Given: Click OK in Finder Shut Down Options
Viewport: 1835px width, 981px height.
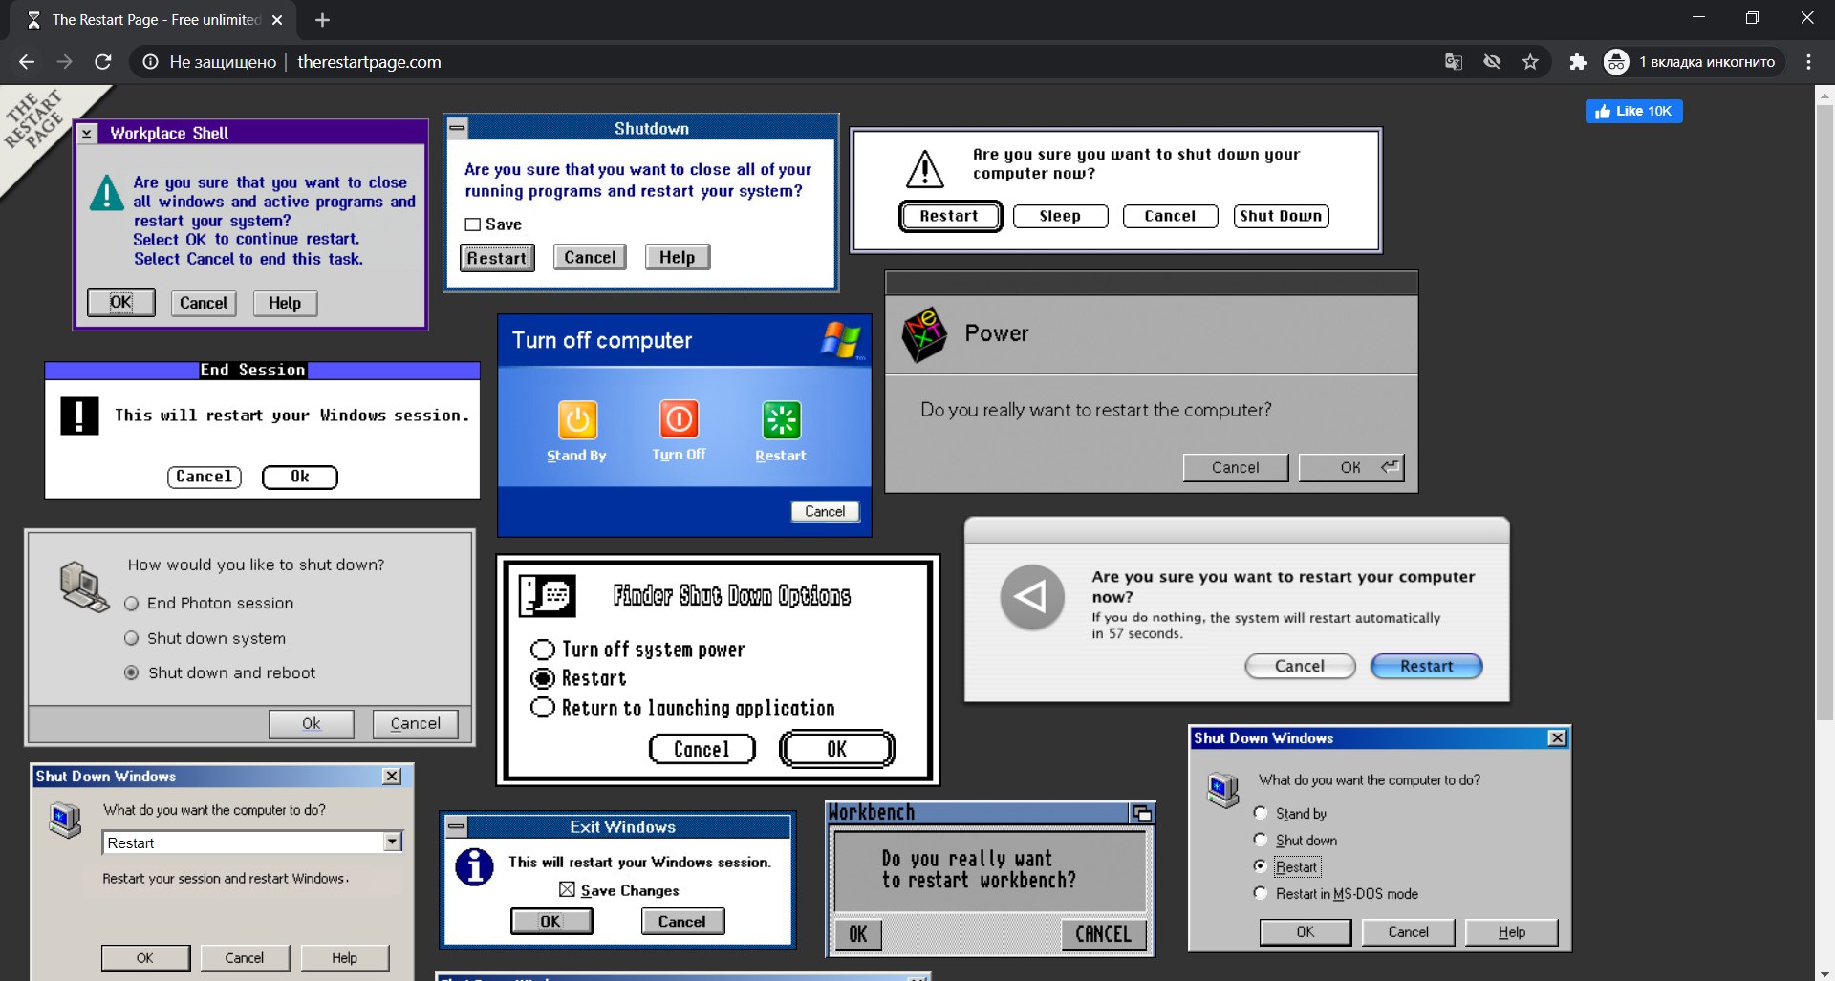Looking at the screenshot, I should pos(837,749).
